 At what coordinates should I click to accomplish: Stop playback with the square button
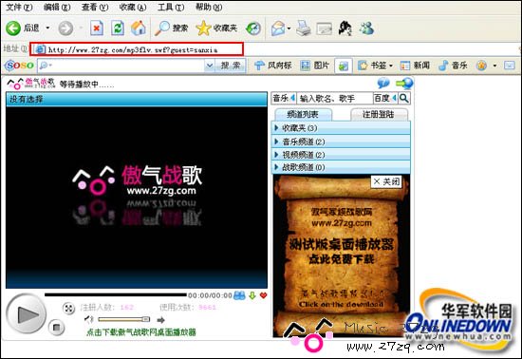pyautogui.click(x=56, y=328)
